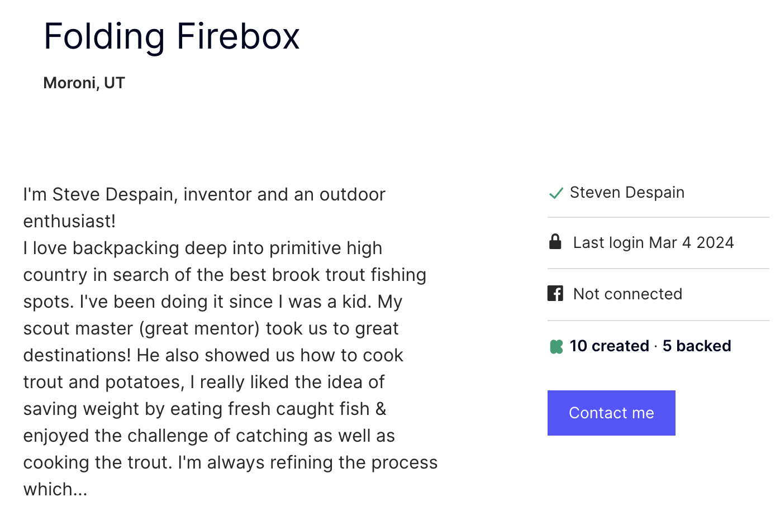Select the Moroni, UT location text
This screenshot has height=516, width=780.
(x=84, y=83)
